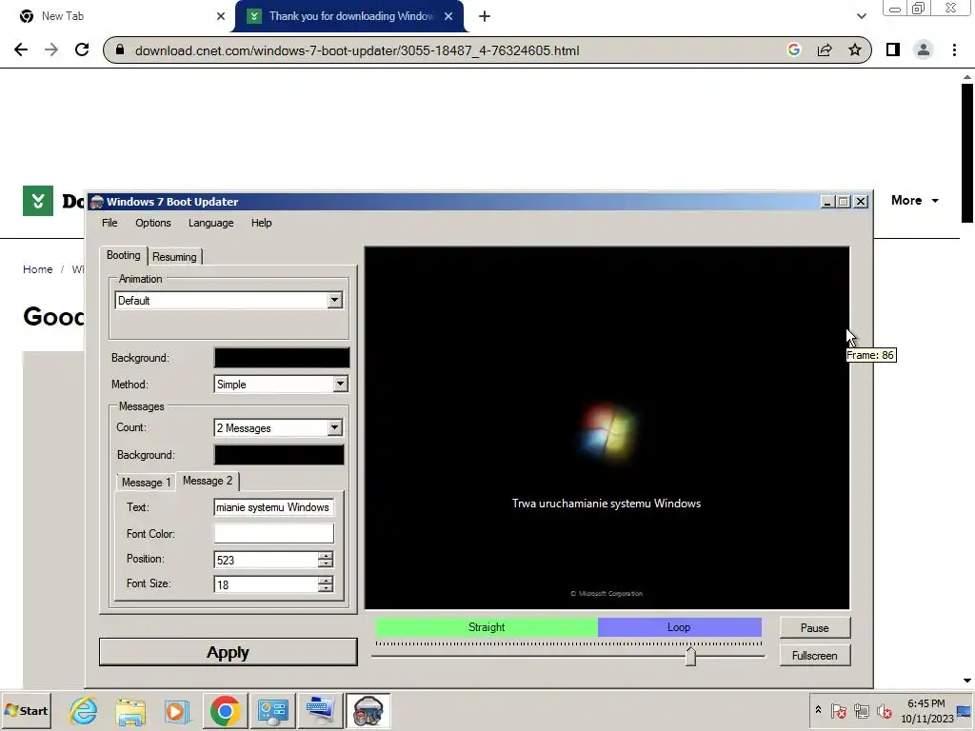The width and height of the screenshot is (975, 731).
Task: Open the Language menu
Action: 210,223
